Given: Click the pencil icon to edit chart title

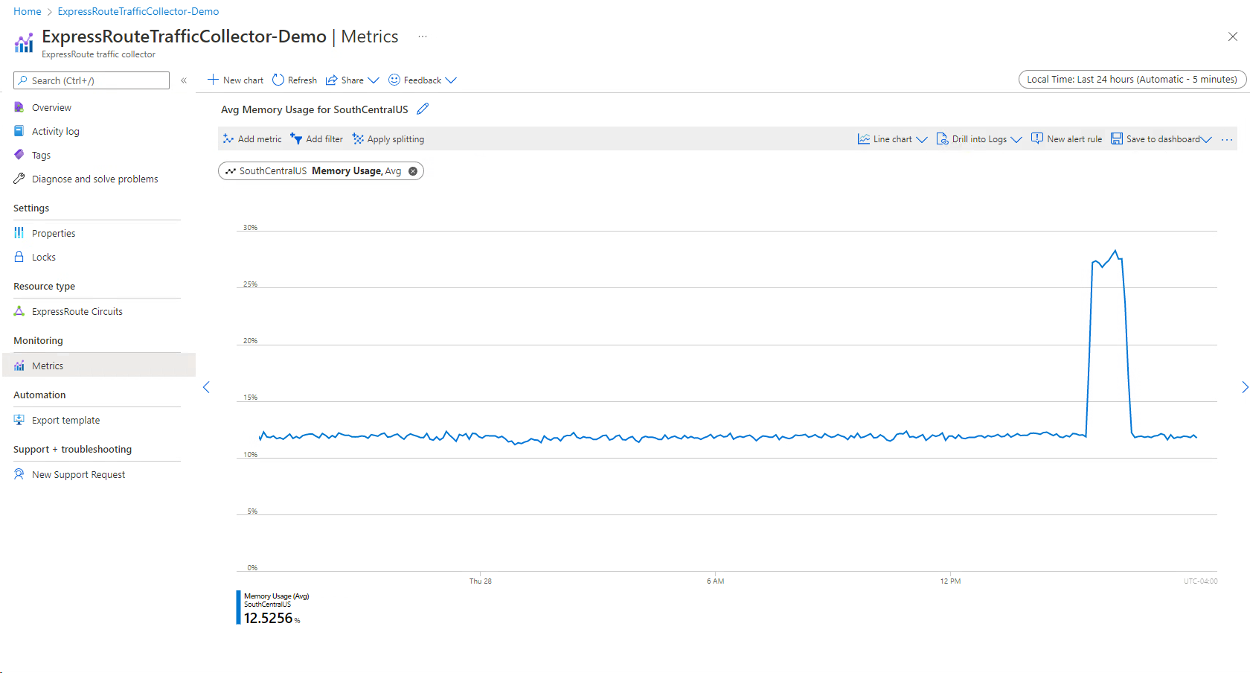Looking at the screenshot, I should pos(423,109).
